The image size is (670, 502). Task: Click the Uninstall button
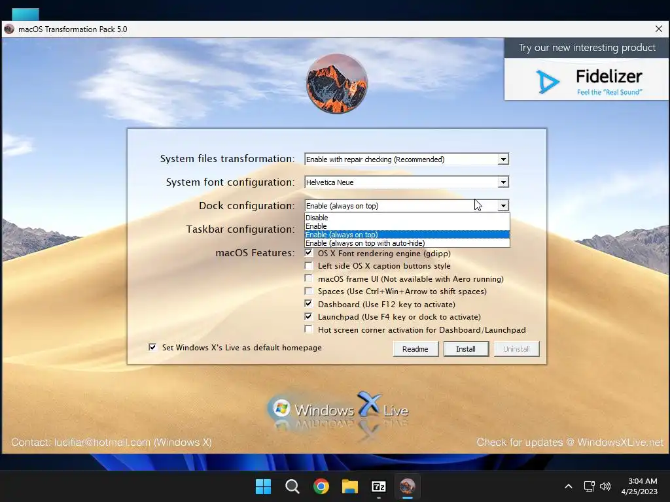pos(516,349)
